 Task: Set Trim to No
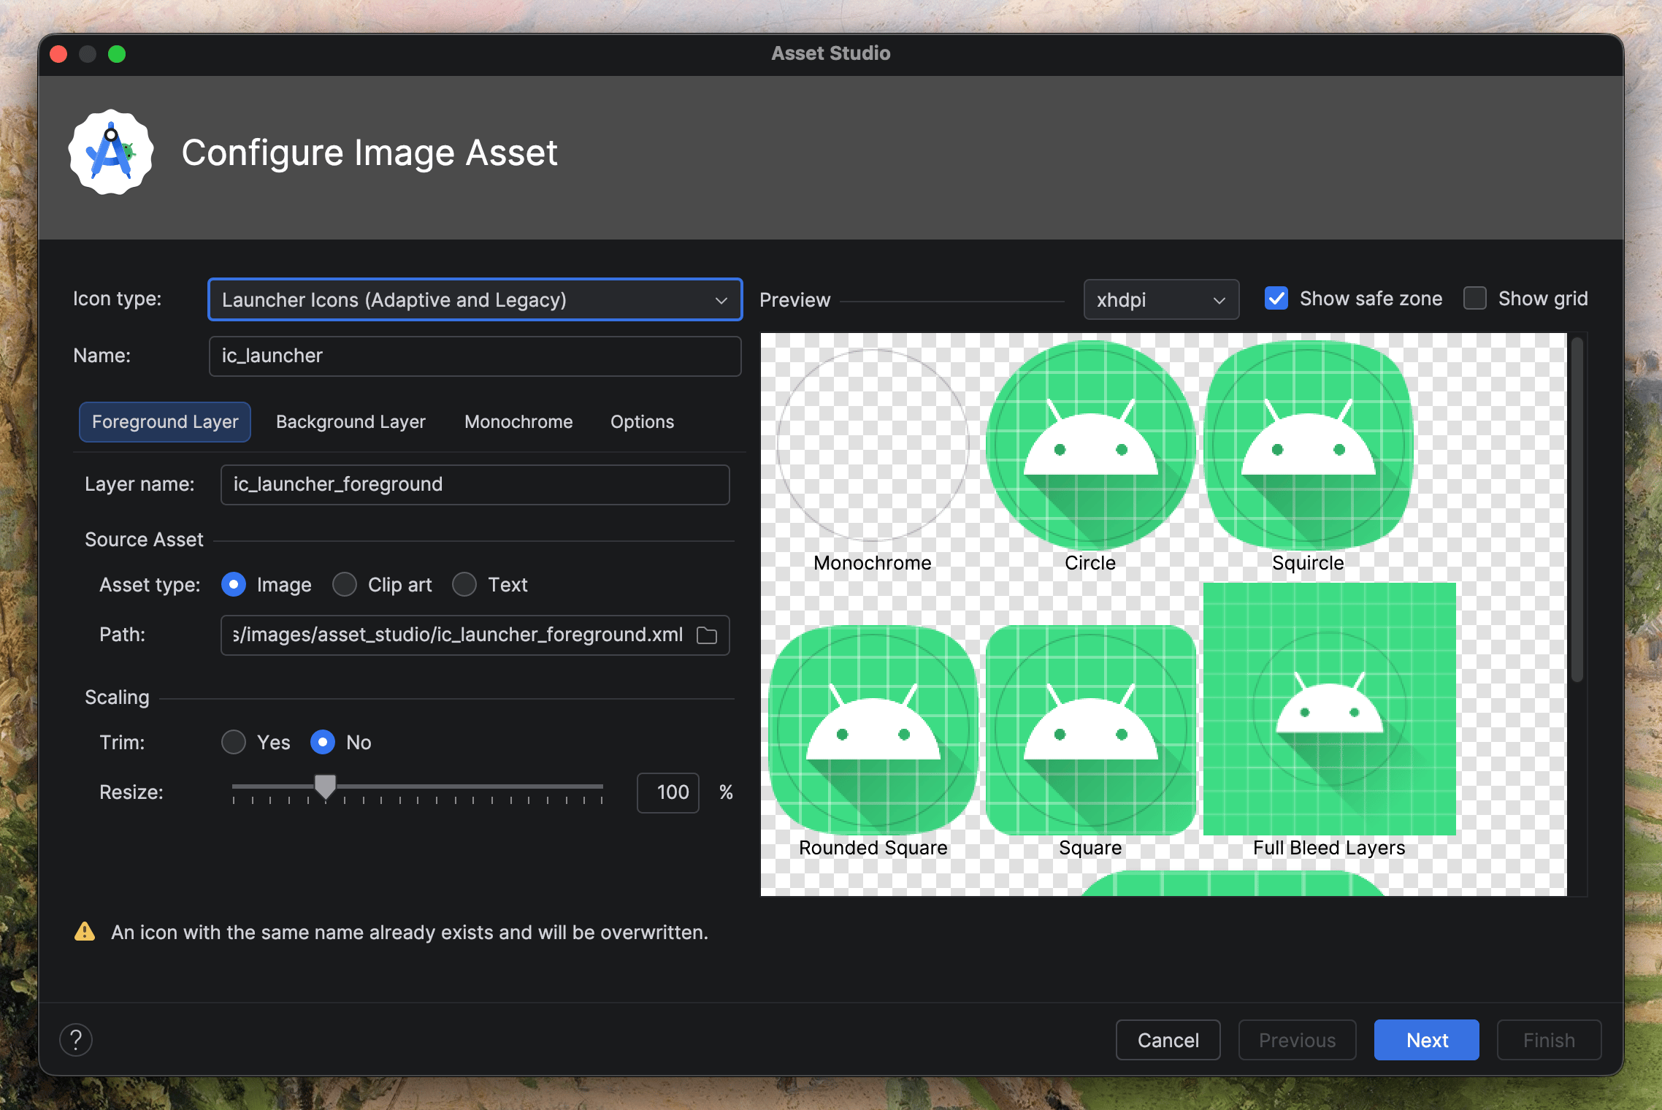323,743
